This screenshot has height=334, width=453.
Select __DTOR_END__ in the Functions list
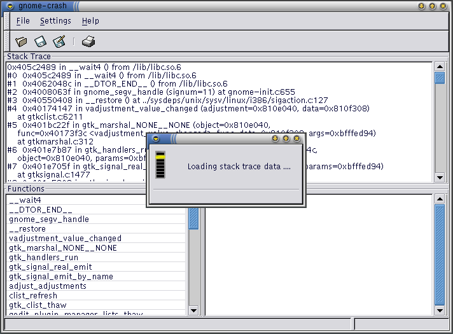[x=96, y=209]
